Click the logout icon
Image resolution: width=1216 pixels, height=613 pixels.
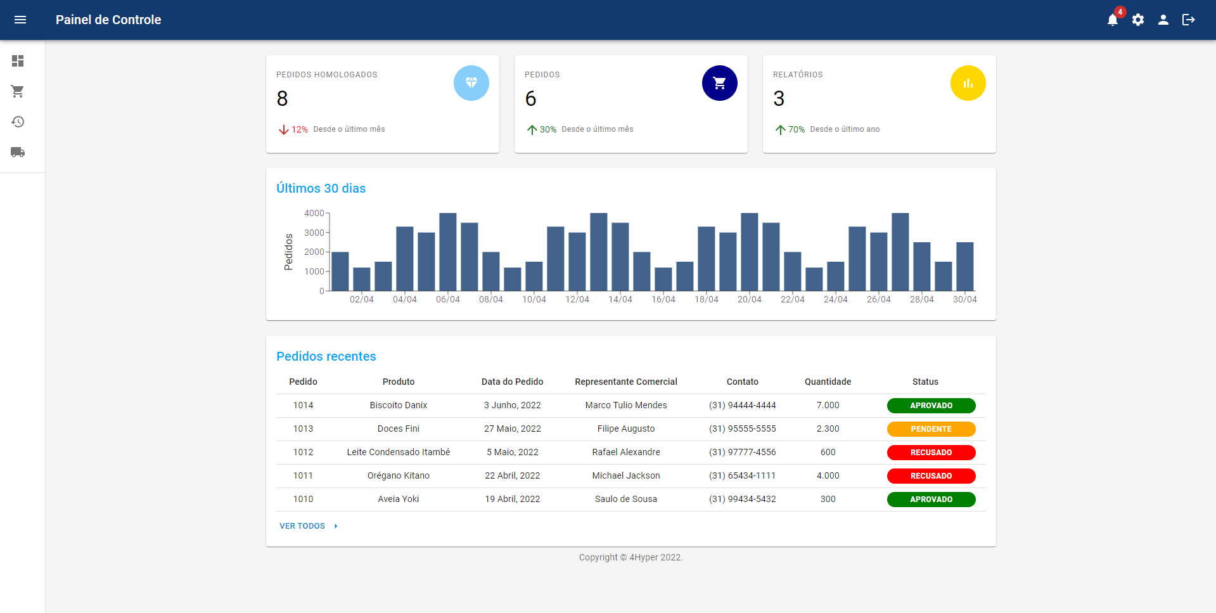1189,20
